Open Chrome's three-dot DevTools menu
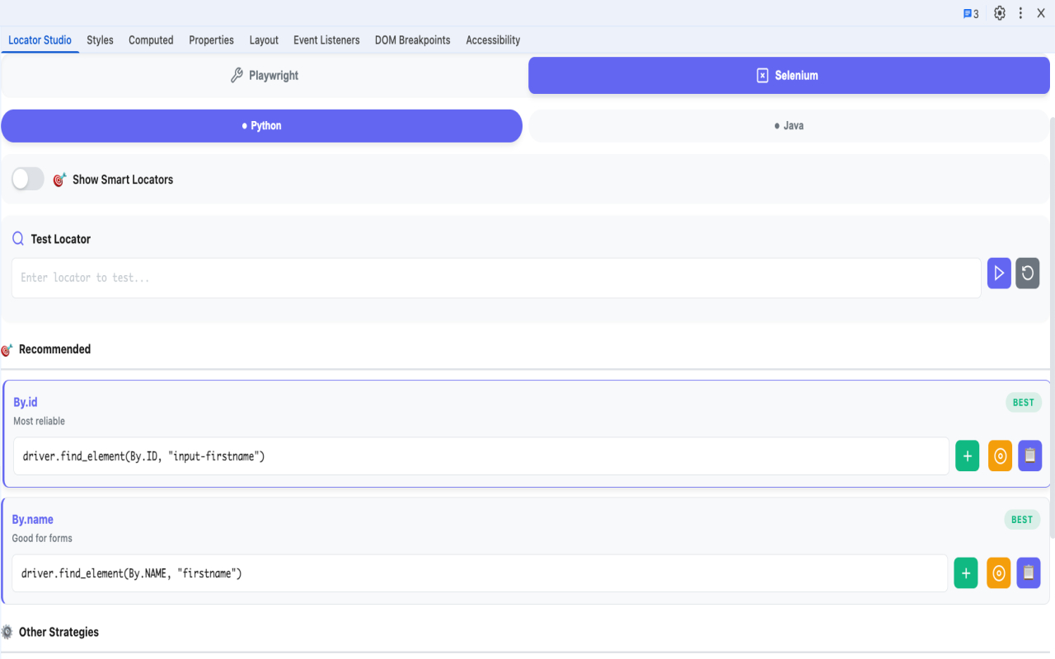This screenshot has width=1055, height=659. pyautogui.click(x=1020, y=13)
